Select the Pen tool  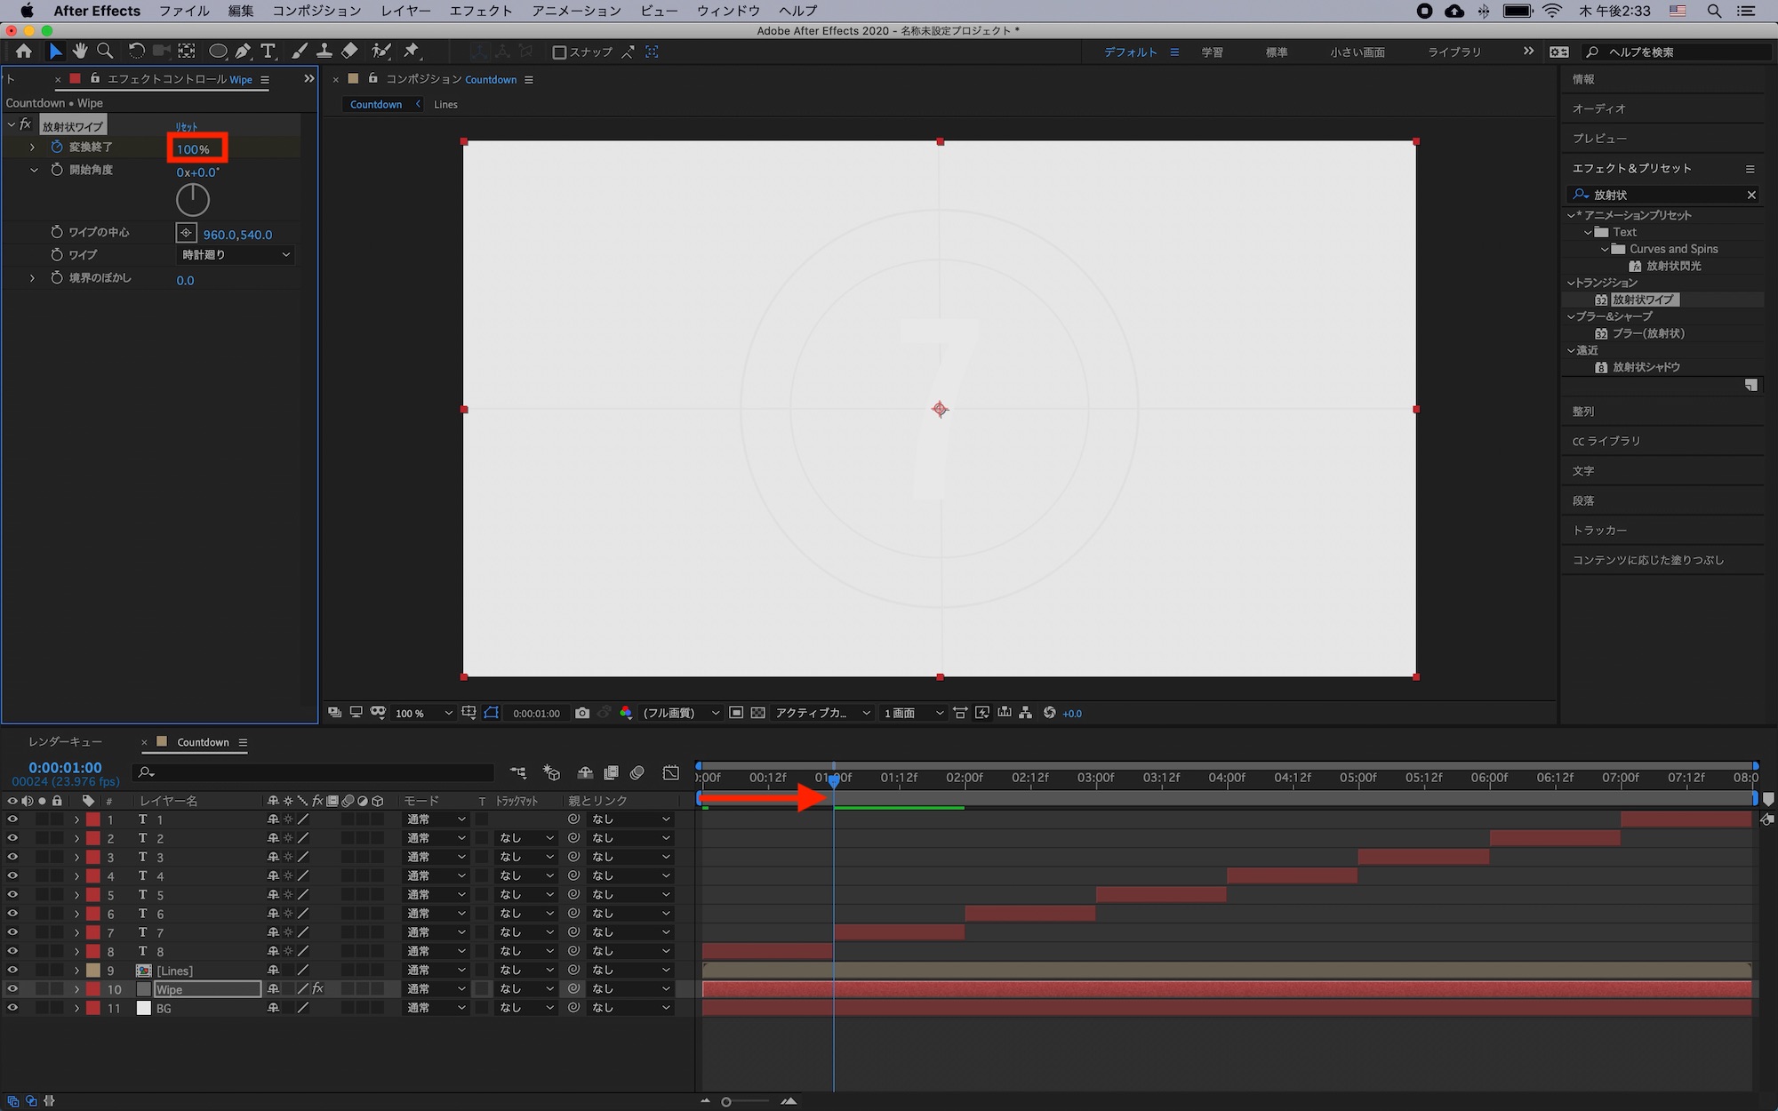(x=243, y=52)
